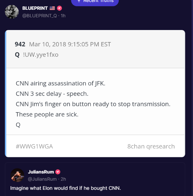193x196 pixels.
Task: Click the !UW.yye1fxo tripcode text
Action: [41, 55]
